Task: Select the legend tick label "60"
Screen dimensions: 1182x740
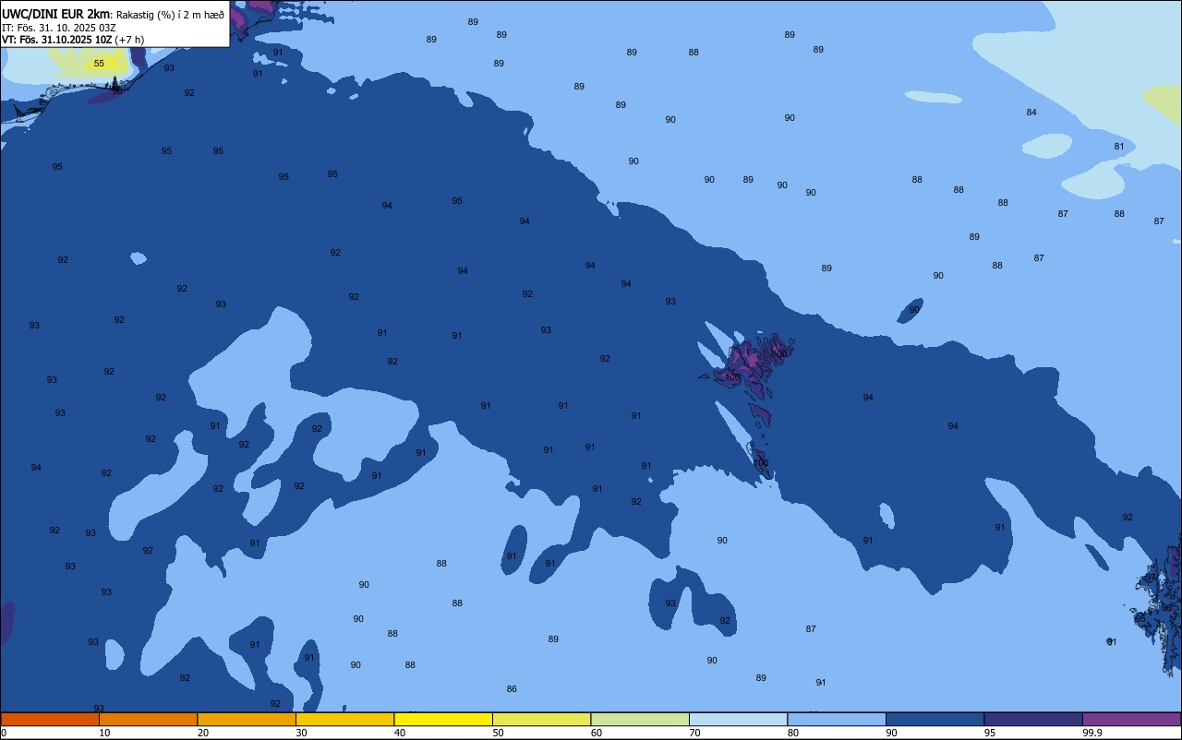Action: pyautogui.click(x=597, y=733)
